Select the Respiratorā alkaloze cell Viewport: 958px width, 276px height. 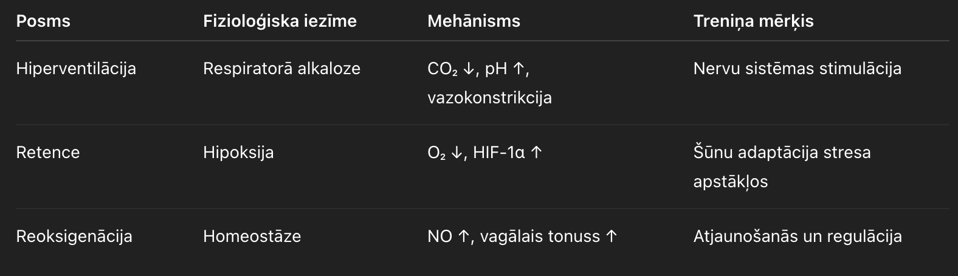281,68
